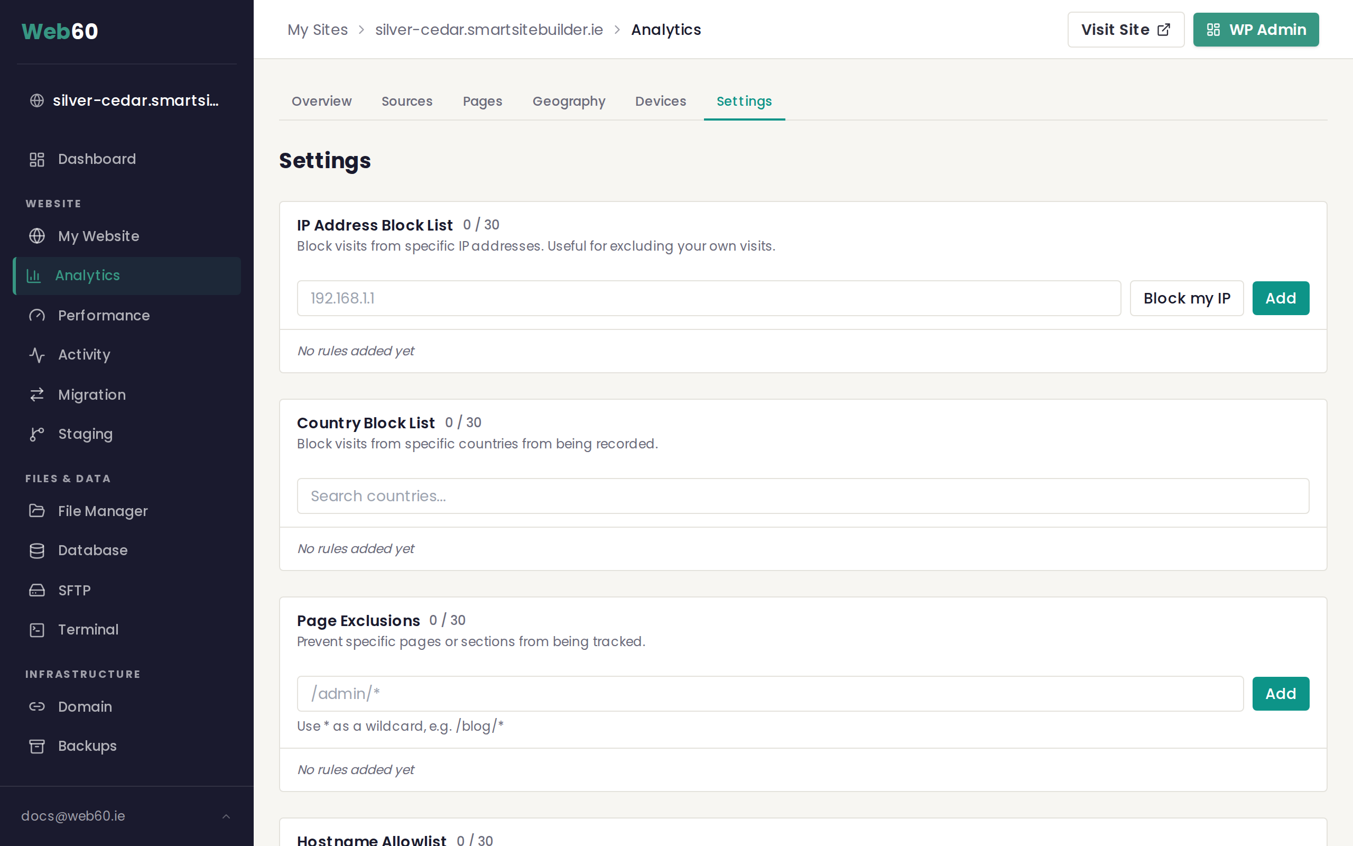Screen dimensions: 1353x846
Task: Click the Activity pulse icon
Action: pyautogui.click(x=37, y=355)
